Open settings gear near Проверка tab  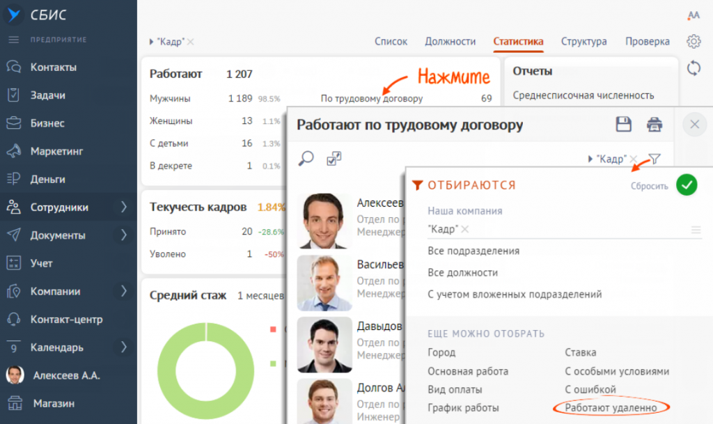point(694,41)
